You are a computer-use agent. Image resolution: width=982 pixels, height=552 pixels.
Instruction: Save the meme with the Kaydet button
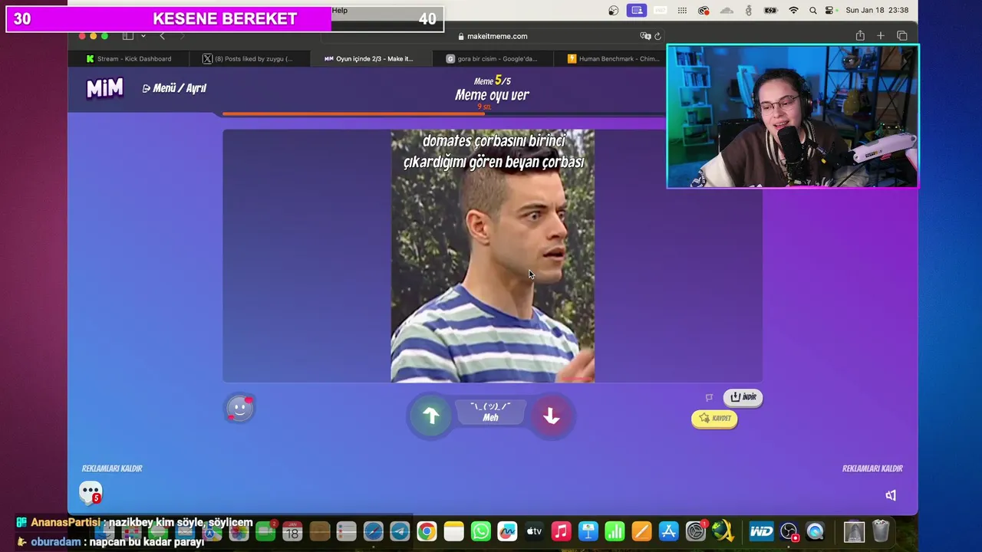pos(714,419)
